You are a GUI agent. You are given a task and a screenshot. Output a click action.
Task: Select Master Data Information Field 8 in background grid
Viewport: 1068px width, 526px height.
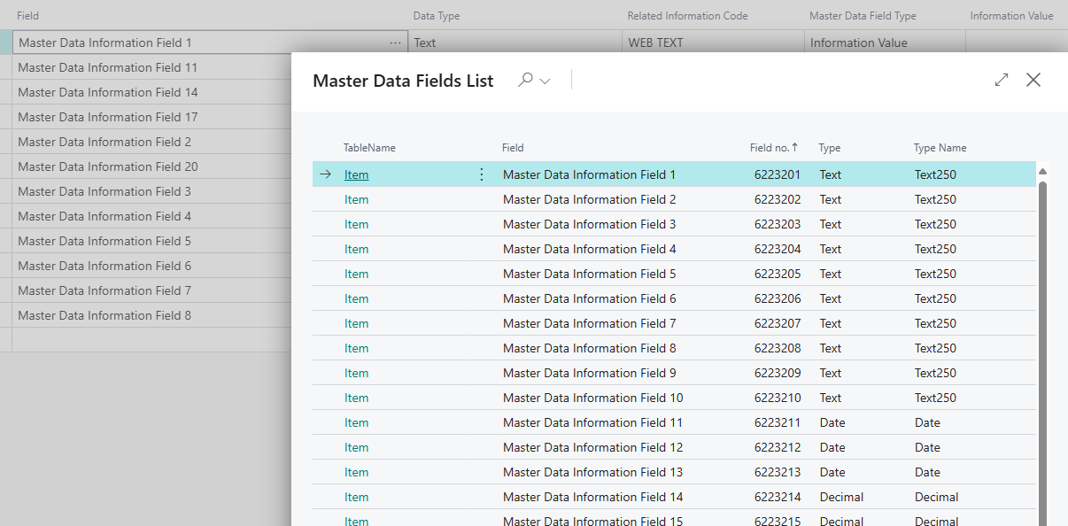pyautogui.click(x=104, y=315)
